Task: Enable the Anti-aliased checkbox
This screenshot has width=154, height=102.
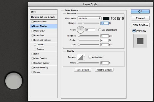Action: click(90, 57)
